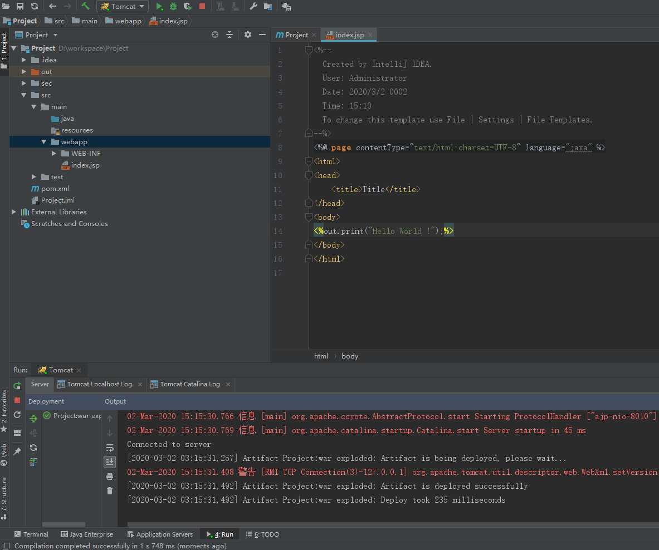The image size is (659, 550).
Task: Toggle scroll-to-end in the console output
Action: [110, 462]
